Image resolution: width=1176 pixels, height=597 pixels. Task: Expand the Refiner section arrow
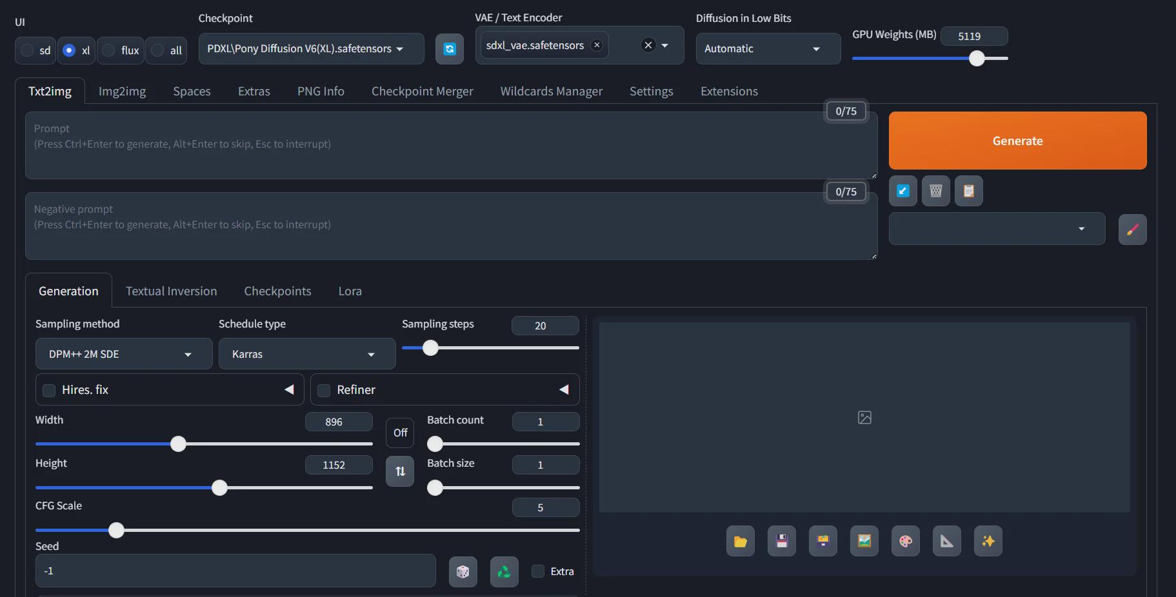point(564,389)
